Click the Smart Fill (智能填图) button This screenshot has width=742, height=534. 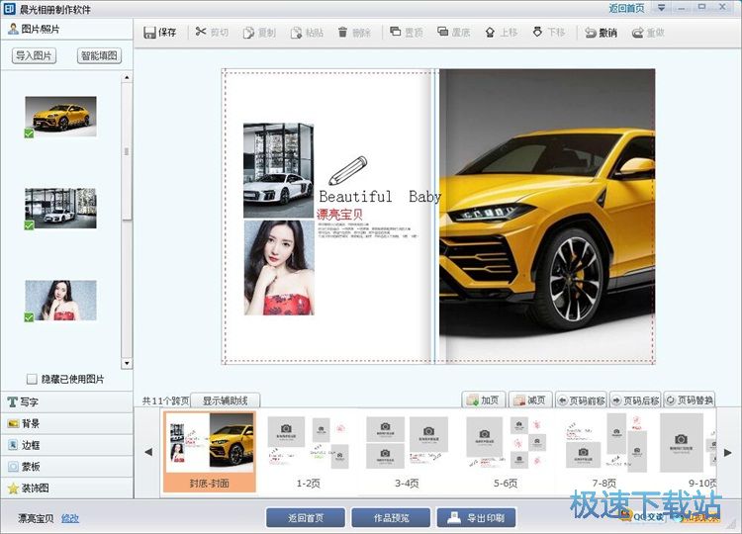99,56
